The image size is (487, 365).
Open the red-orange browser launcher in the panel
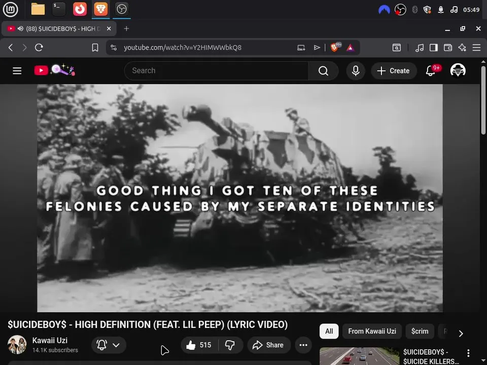pos(80,9)
